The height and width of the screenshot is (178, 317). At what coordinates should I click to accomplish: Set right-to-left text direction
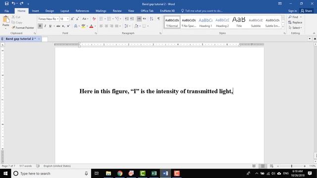click(144, 19)
